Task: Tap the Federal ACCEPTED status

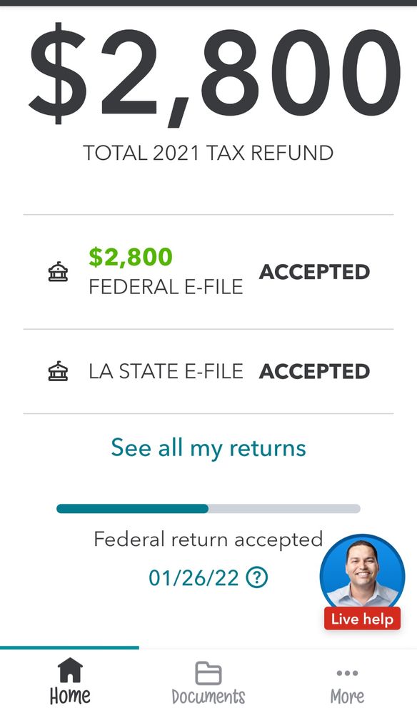Action: 314,272
